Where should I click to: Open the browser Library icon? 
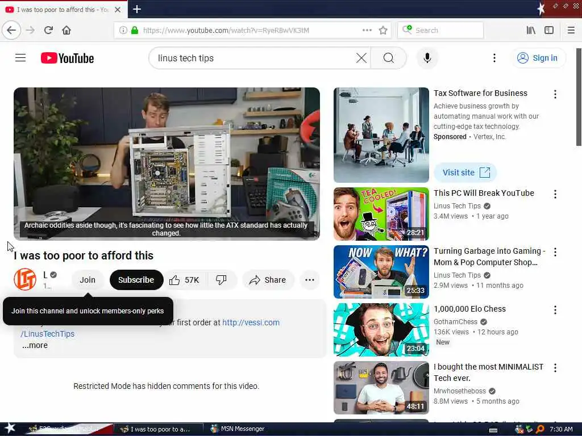(531, 30)
